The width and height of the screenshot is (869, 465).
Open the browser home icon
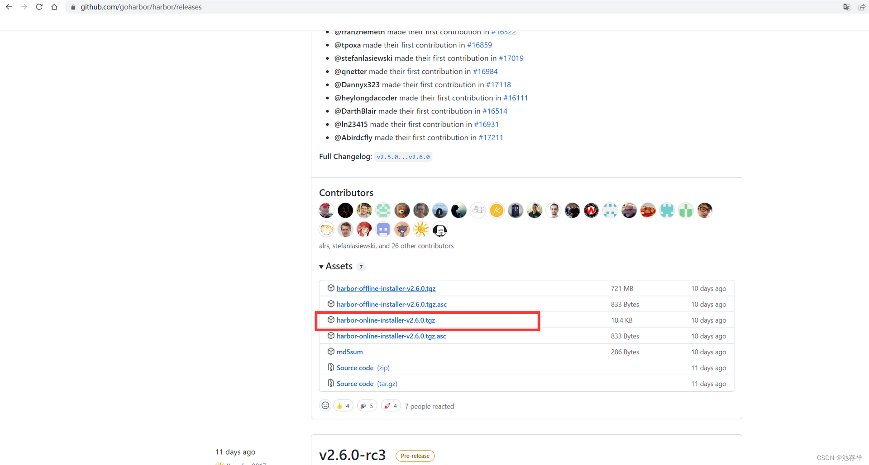(x=54, y=7)
